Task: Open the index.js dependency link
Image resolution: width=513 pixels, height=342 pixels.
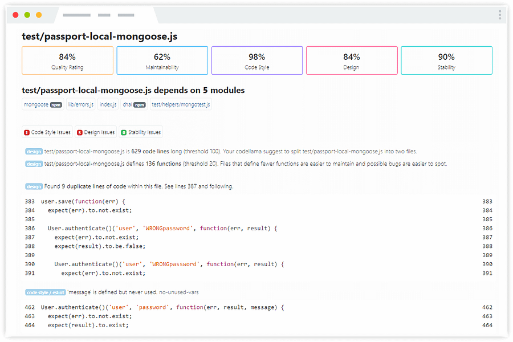Action: [108, 105]
